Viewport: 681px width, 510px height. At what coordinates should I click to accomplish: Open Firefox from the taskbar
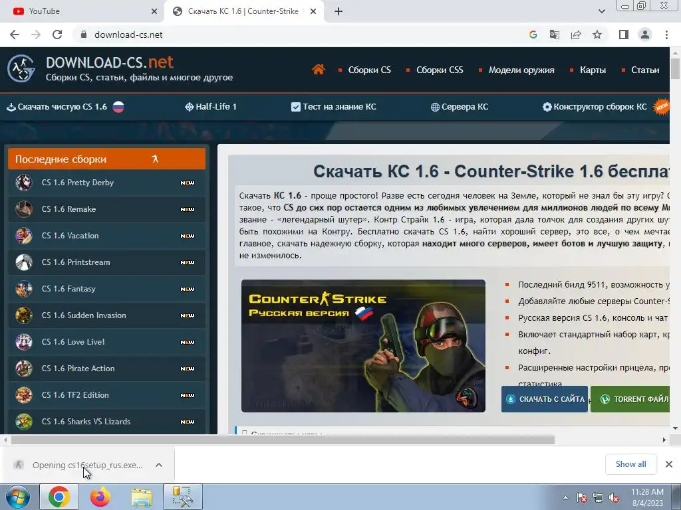tap(100, 497)
